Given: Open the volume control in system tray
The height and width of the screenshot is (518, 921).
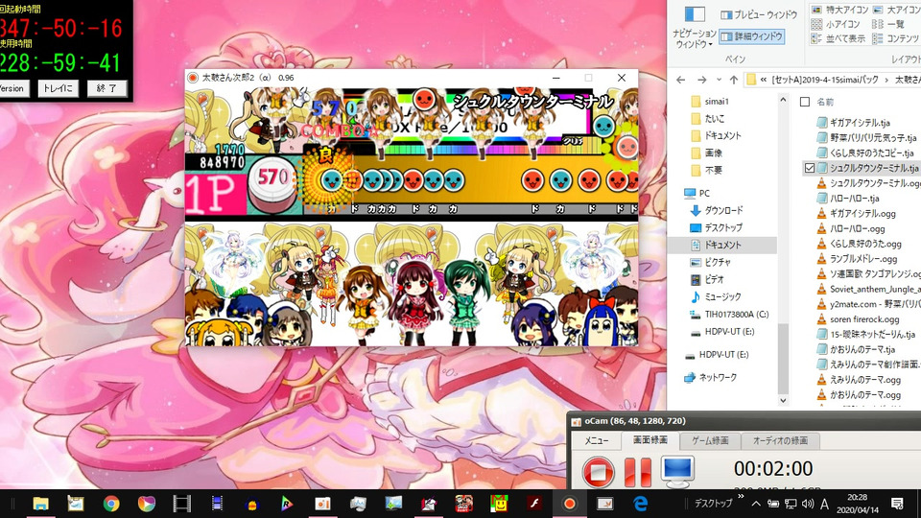Looking at the screenshot, I should coord(808,504).
